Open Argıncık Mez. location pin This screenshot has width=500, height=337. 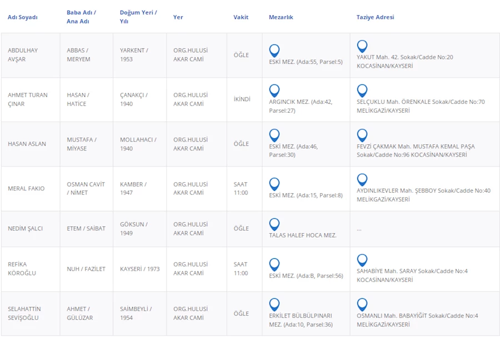click(x=274, y=90)
